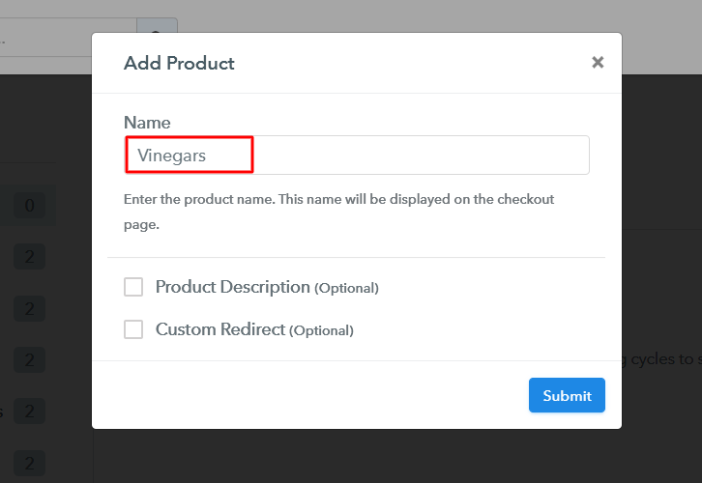Click the "Add Product" dialog title

coord(179,64)
